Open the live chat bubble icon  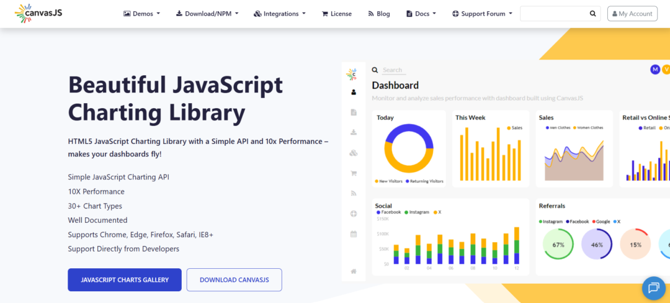[654, 288]
